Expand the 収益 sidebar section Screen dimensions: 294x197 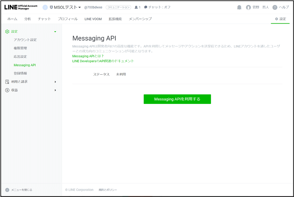(x=55, y=90)
